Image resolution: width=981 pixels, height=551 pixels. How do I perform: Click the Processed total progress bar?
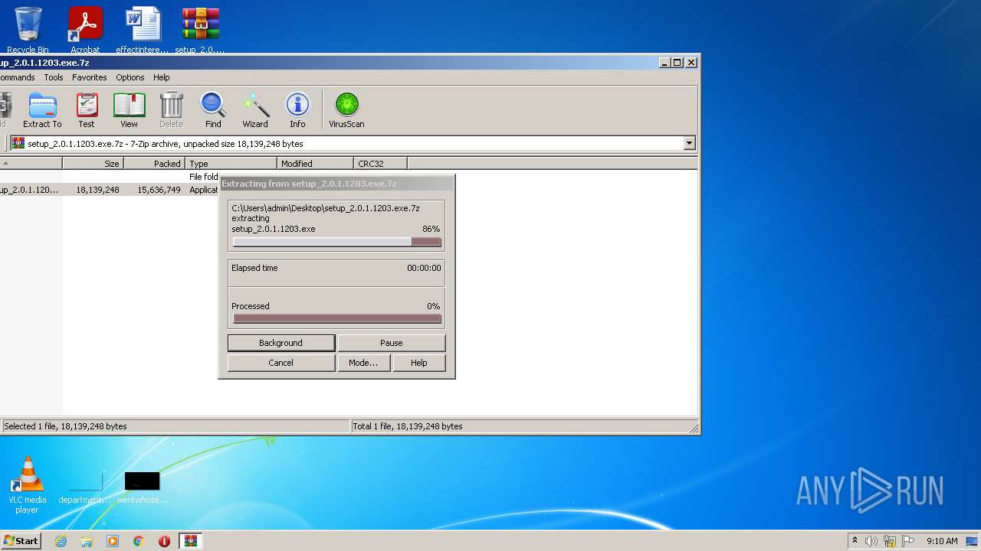pyautogui.click(x=337, y=319)
